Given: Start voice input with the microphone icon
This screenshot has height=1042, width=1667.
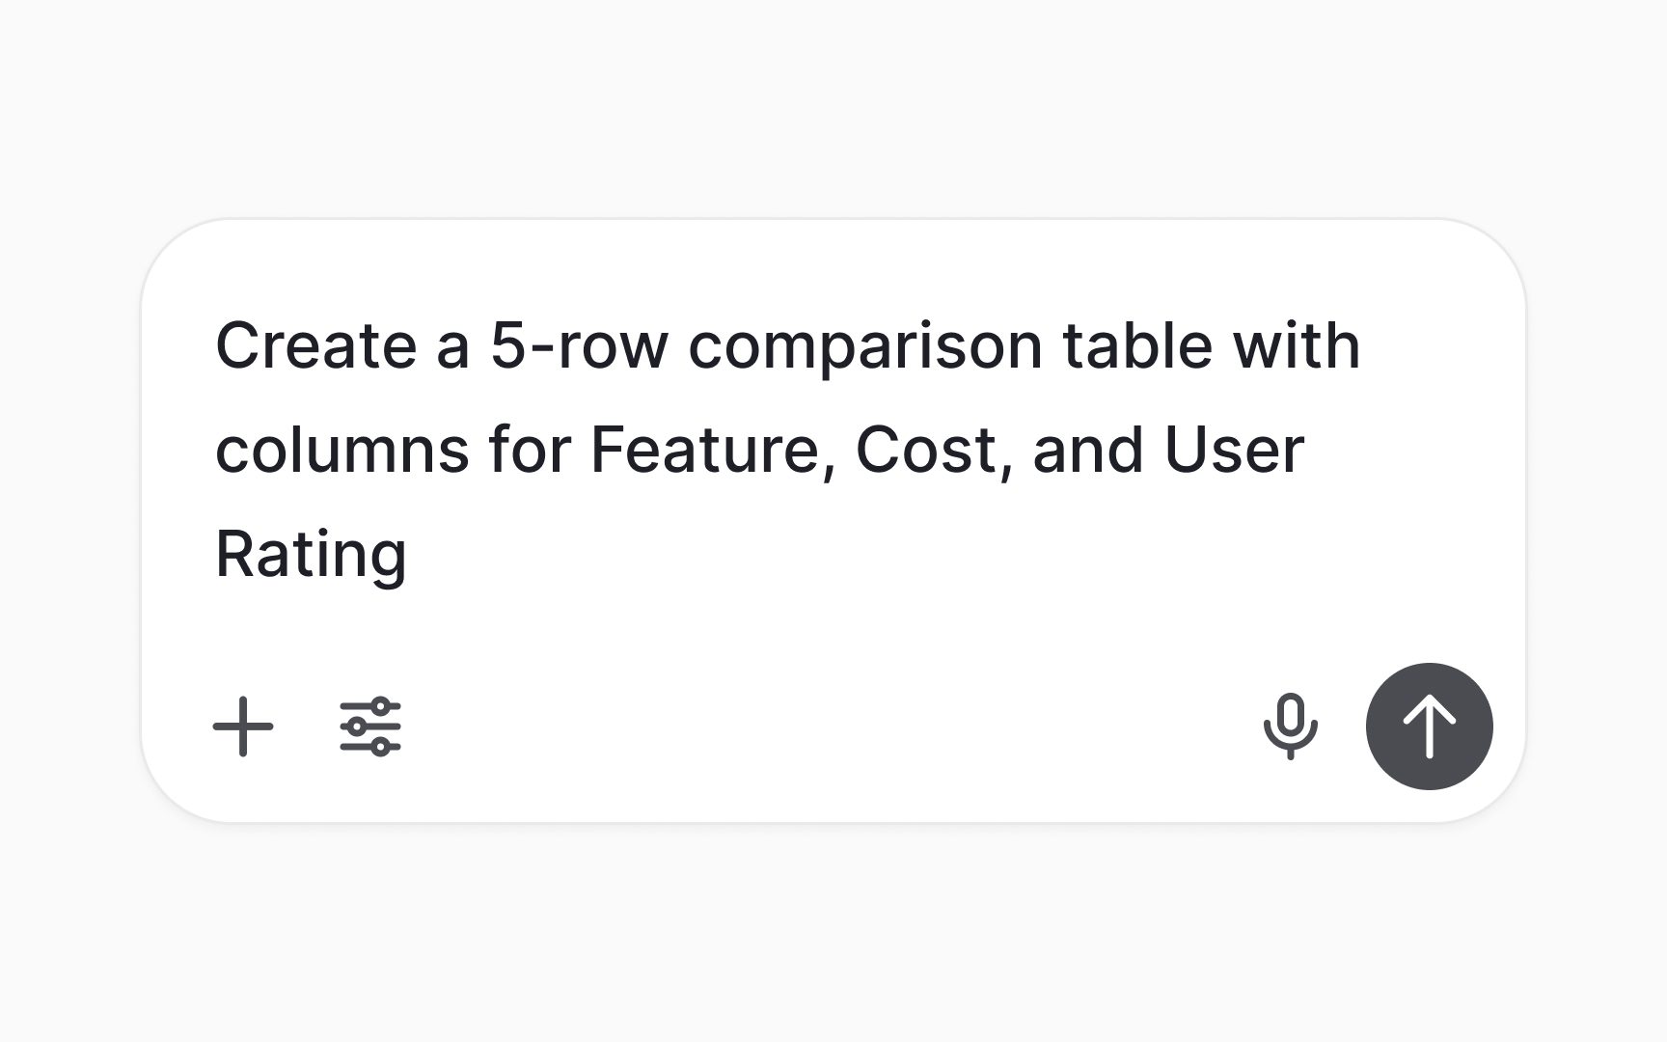Looking at the screenshot, I should coord(1291,727).
